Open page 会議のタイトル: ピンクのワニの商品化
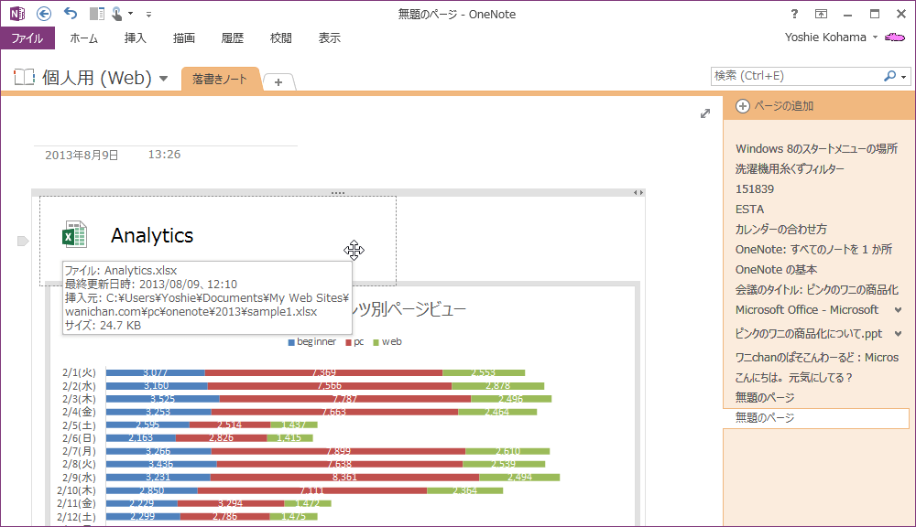Viewport: 916px width, 527px height. pos(816,289)
